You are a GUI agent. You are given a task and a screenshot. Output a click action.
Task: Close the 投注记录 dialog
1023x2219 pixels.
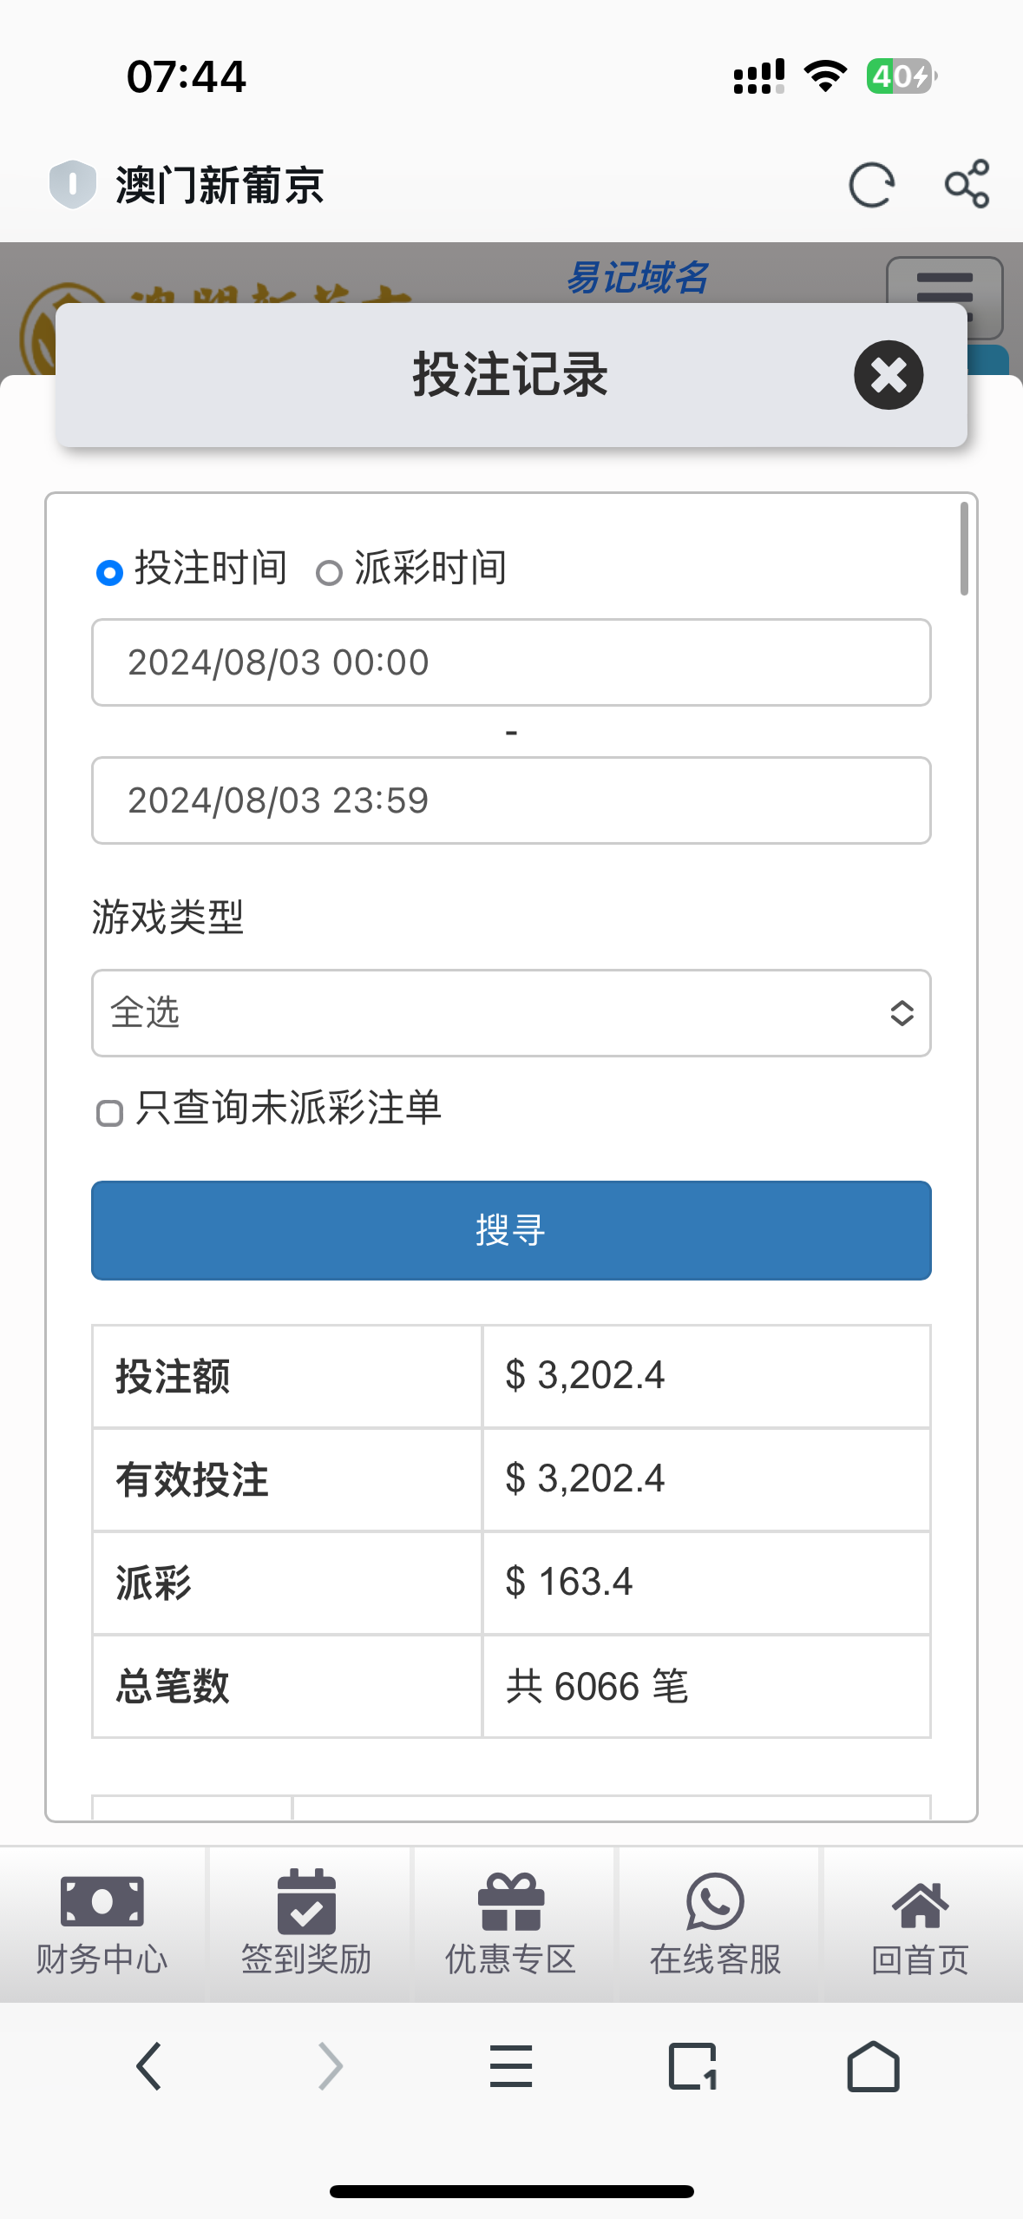[888, 375]
